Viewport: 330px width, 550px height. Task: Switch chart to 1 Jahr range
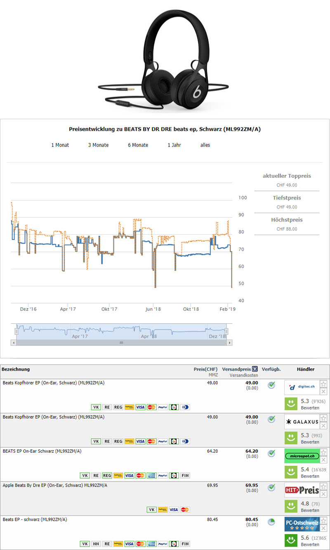click(174, 145)
